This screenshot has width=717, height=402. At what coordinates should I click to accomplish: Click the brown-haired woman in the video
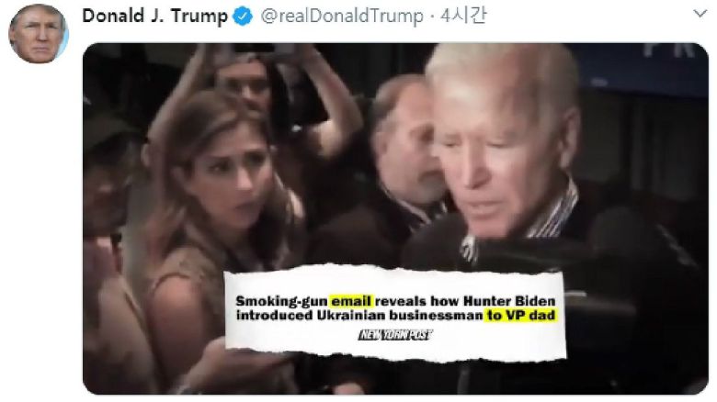point(215,219)
